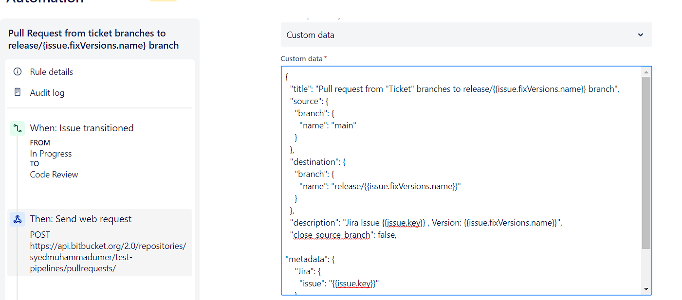Image resolution: width=682 pixels, height=300 pixels.
Task: Click the Audit log document icon
Action: (x=18, y=92)
